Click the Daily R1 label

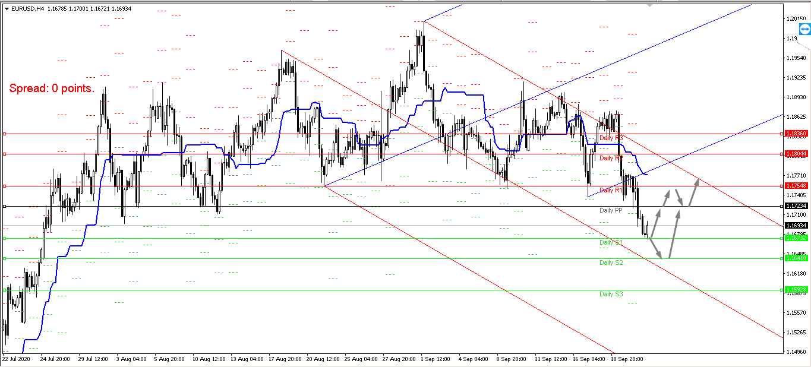pyautogui.click(x=611, y=190)
